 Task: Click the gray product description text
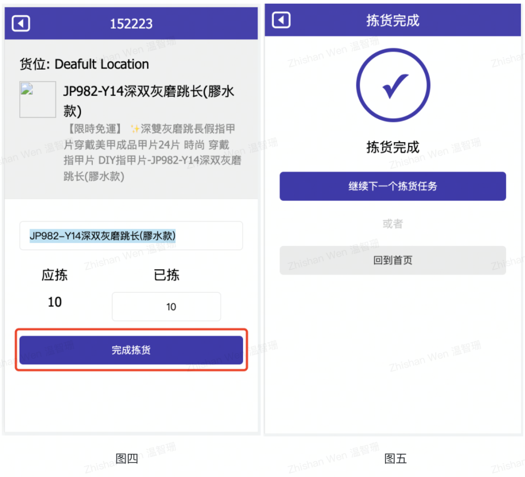[152, 153]
